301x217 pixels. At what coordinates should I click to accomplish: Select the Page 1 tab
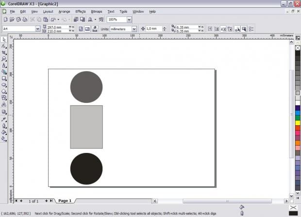tap(65, 200)
